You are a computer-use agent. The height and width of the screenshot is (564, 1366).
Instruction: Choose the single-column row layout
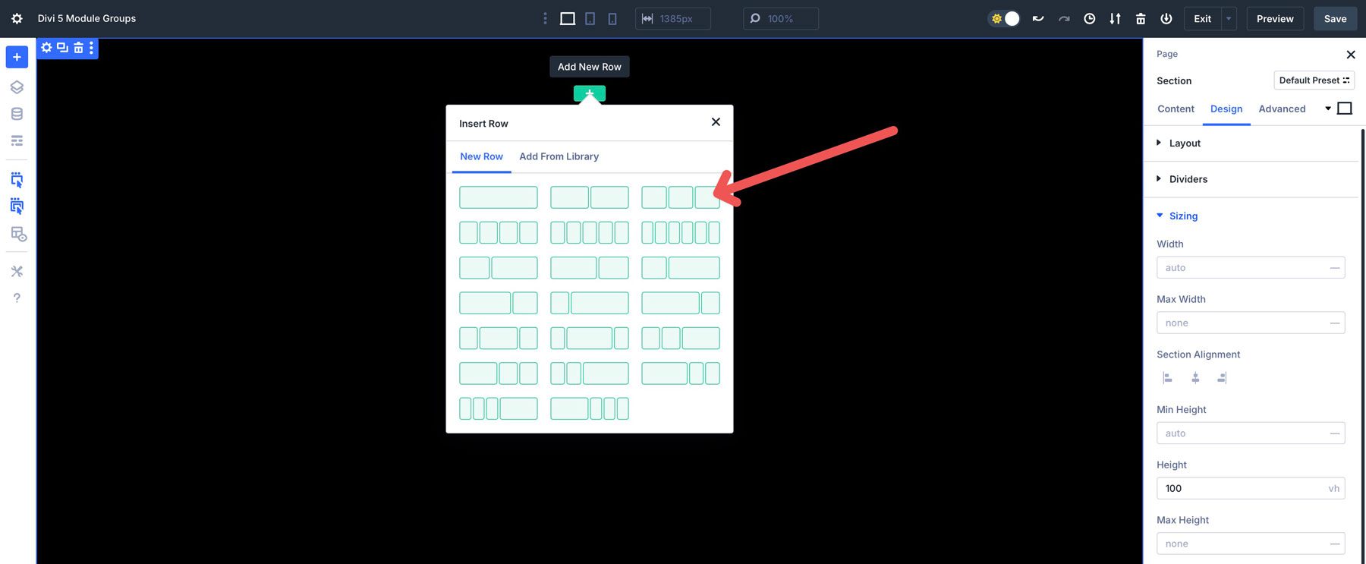(499, 197)
